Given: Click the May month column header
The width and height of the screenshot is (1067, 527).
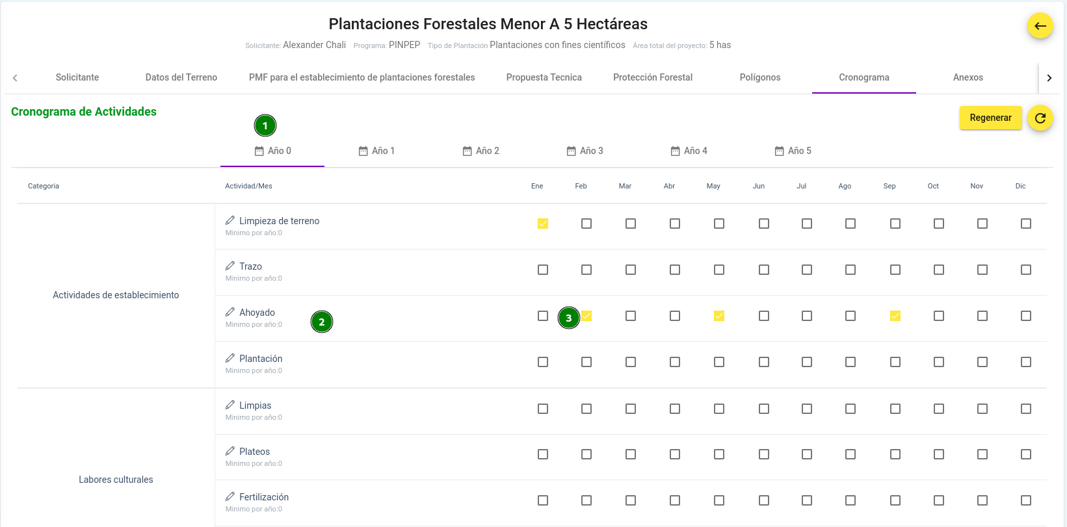Looking at the screenshot, I should tap(713, 186).
